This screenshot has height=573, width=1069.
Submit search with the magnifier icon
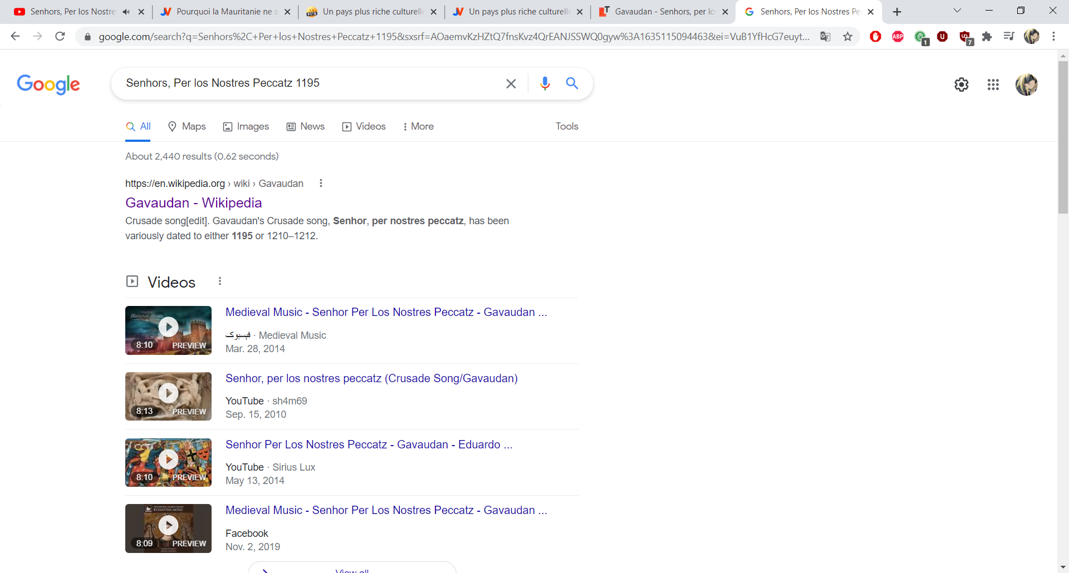(572, 83)
